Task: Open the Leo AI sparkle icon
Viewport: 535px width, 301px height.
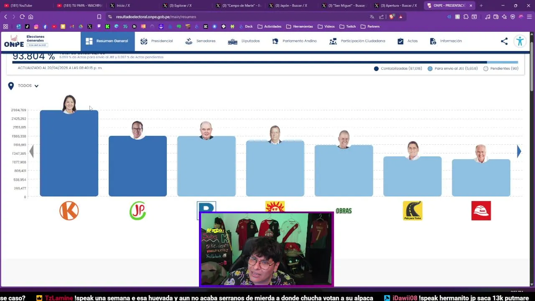Action: [x=504, y=17]
